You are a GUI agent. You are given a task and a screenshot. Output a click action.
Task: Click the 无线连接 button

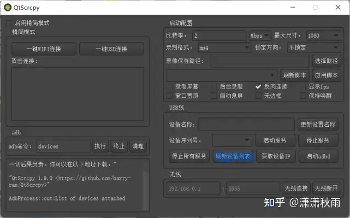(296, 188)
